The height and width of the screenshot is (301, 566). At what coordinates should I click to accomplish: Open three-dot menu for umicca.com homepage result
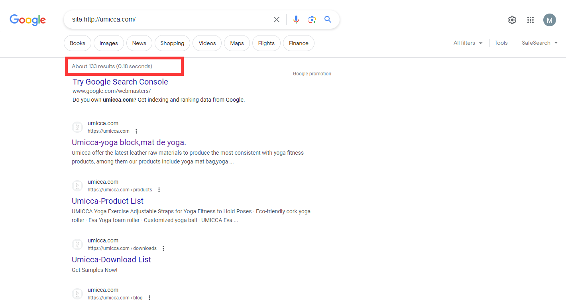coord(136,131)
